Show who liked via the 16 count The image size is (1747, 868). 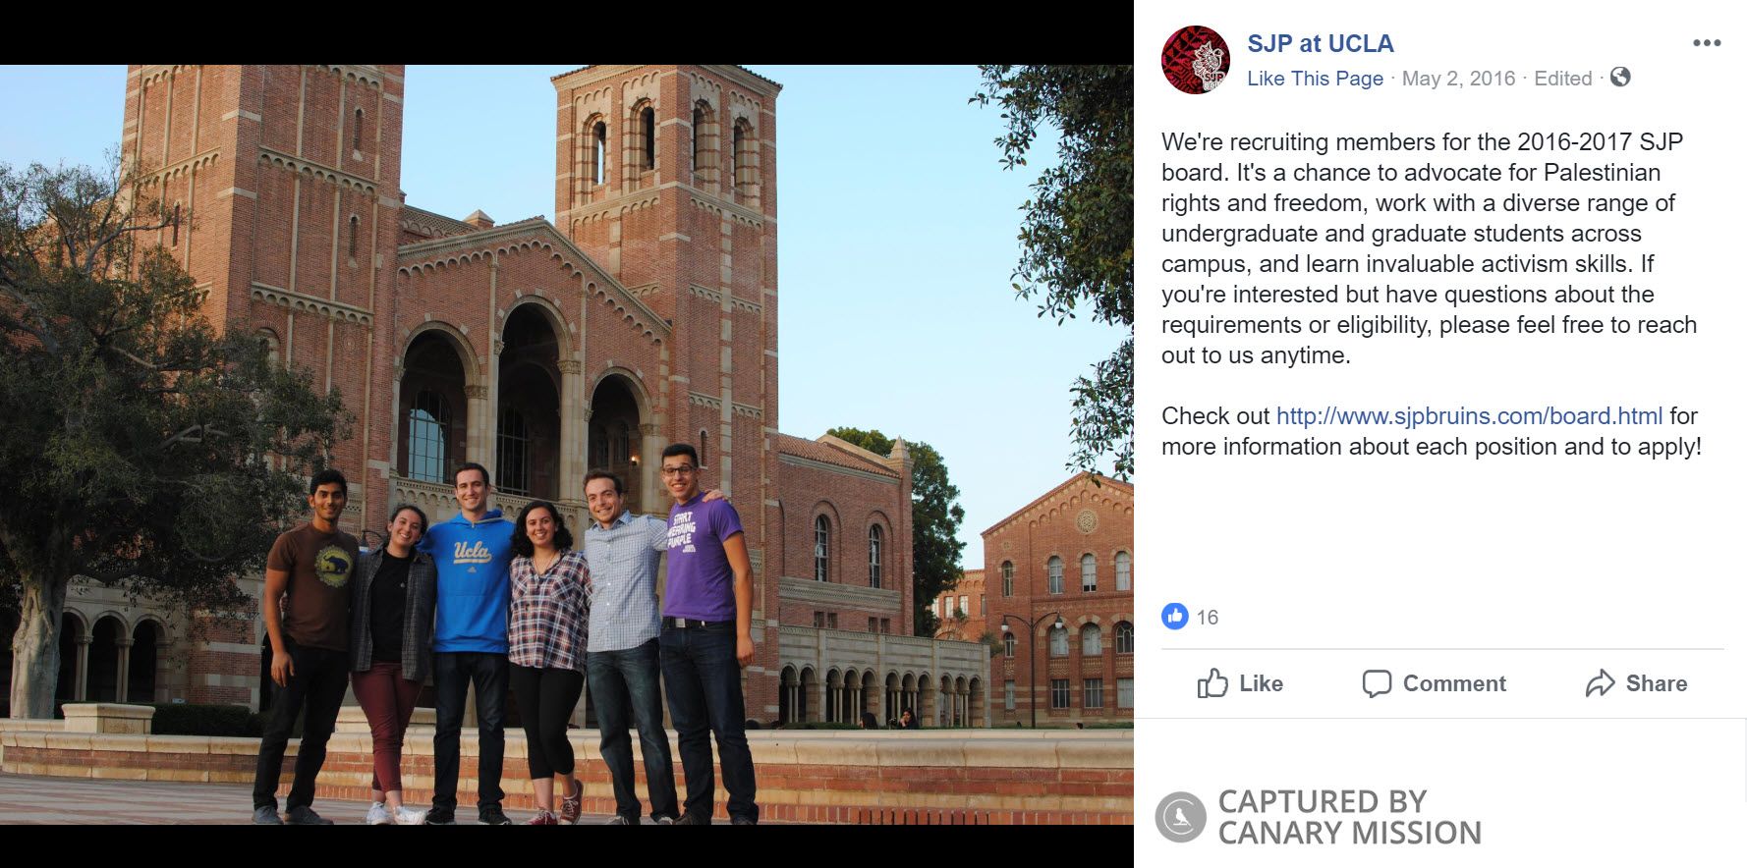click(x=1207, y=618)
